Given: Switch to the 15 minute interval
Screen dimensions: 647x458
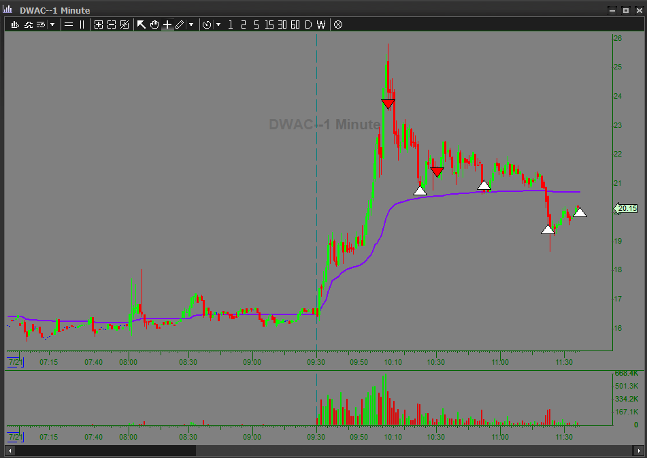Looking at the screenshot, I should coord(269,24).
